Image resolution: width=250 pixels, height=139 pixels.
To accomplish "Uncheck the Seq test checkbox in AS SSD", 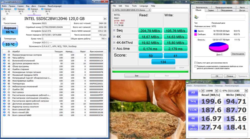I will click(114, 30).
